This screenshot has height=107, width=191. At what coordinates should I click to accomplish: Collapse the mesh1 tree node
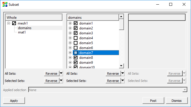point(8,23)
